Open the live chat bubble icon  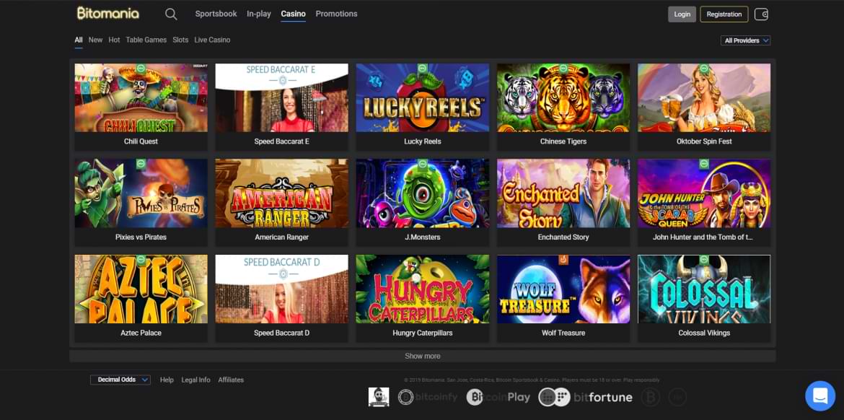click(x=819, y=395)
